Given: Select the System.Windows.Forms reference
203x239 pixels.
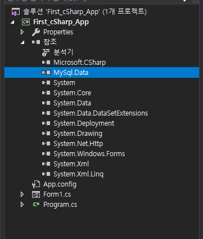Looking at the screenshot, I should (89, 154).
